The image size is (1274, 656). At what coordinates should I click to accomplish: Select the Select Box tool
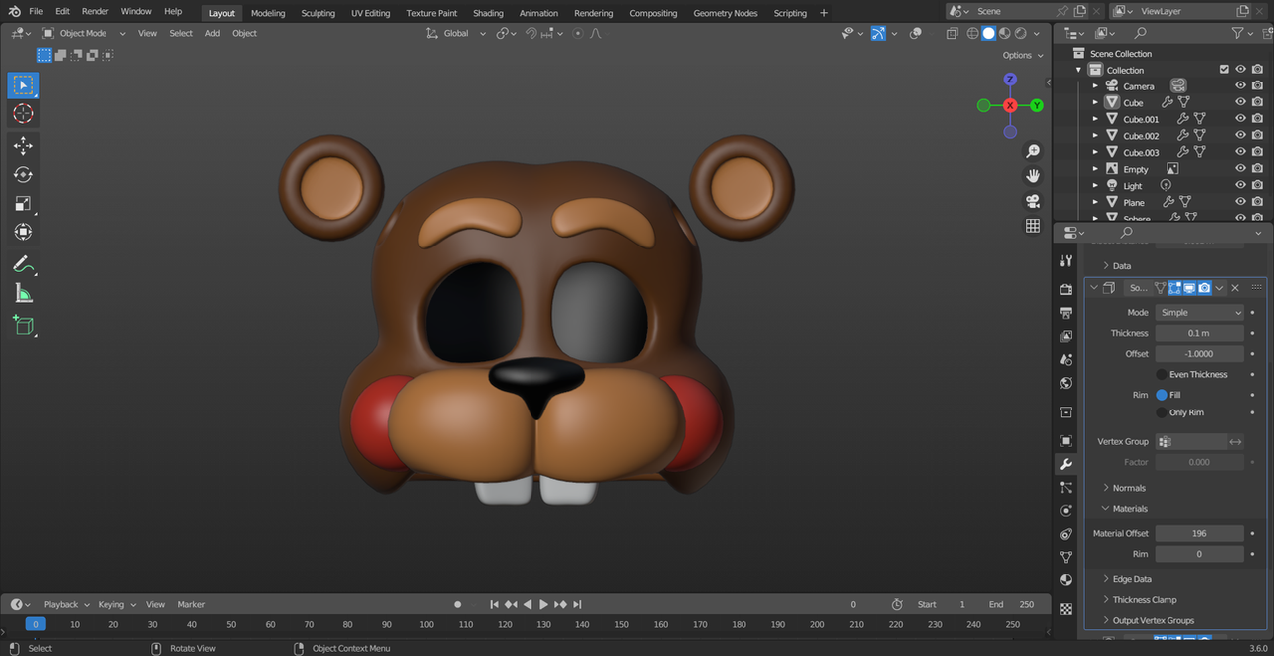[x=23, y=85]
